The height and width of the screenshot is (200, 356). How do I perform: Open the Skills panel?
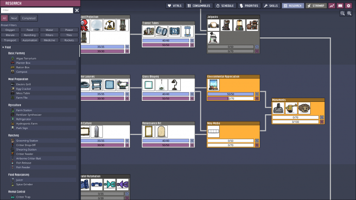271,6
